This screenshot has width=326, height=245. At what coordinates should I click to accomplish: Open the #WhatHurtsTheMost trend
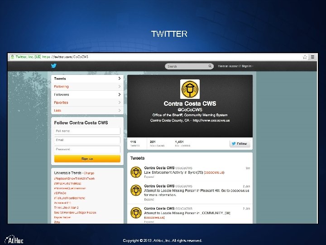(67, 184)
